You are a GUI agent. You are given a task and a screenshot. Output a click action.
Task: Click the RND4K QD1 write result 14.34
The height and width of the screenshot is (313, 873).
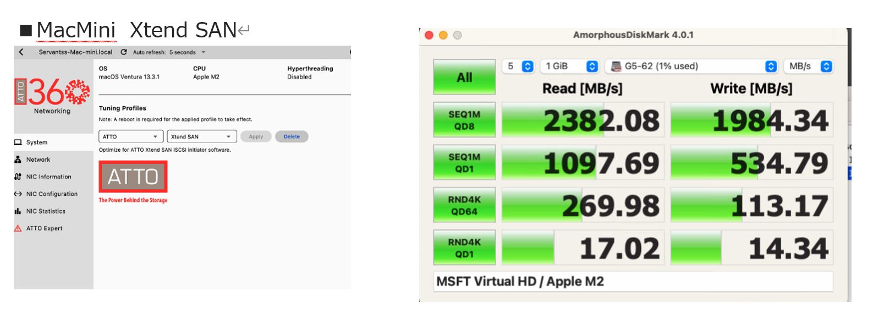(x=751, y=248)
